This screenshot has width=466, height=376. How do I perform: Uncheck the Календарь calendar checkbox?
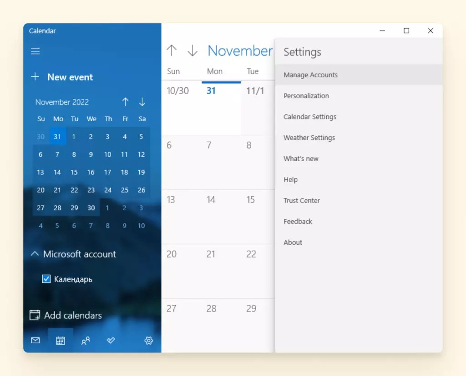pyautogui.click(x=46, y=279)
